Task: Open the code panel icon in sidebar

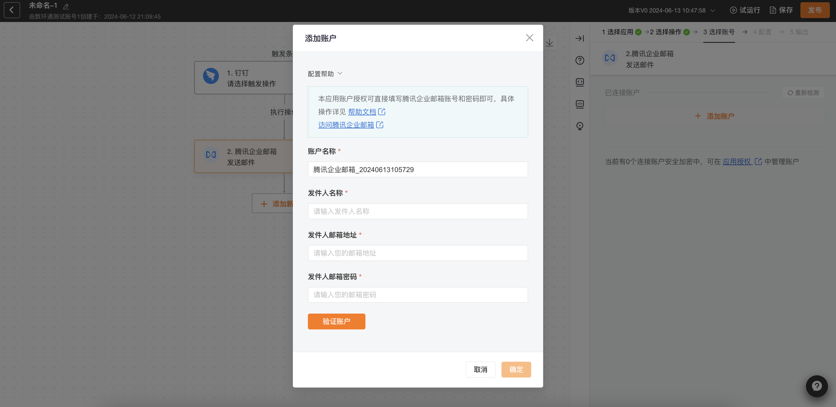Action: 580,82
